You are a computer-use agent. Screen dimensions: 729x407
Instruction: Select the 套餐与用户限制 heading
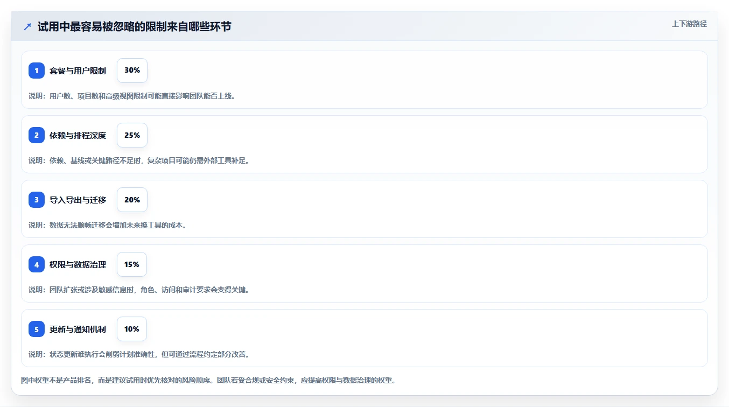[x=78, y=71]
